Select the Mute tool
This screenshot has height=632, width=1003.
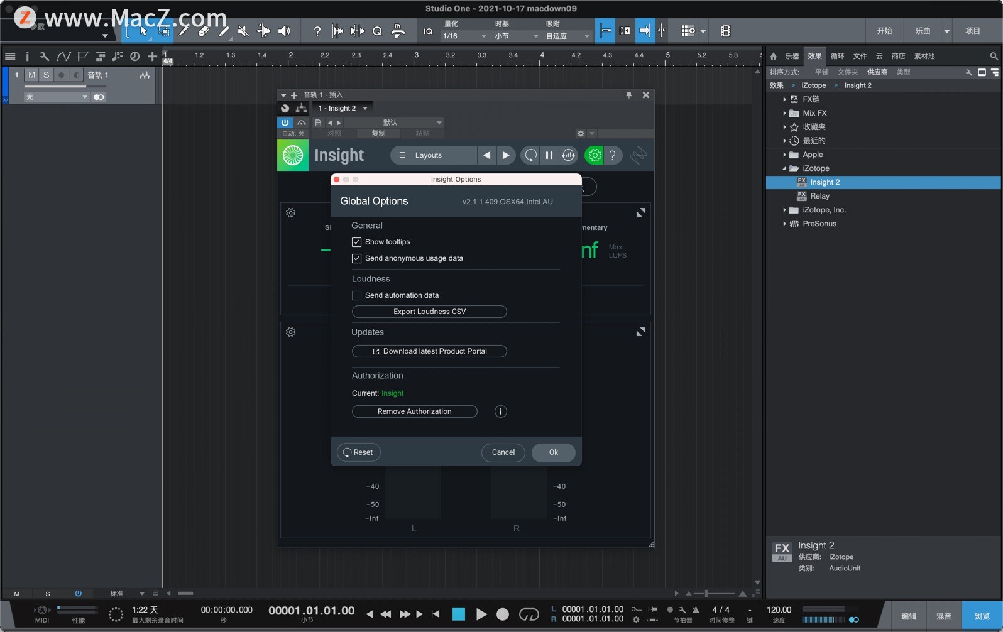click(244, 31)
